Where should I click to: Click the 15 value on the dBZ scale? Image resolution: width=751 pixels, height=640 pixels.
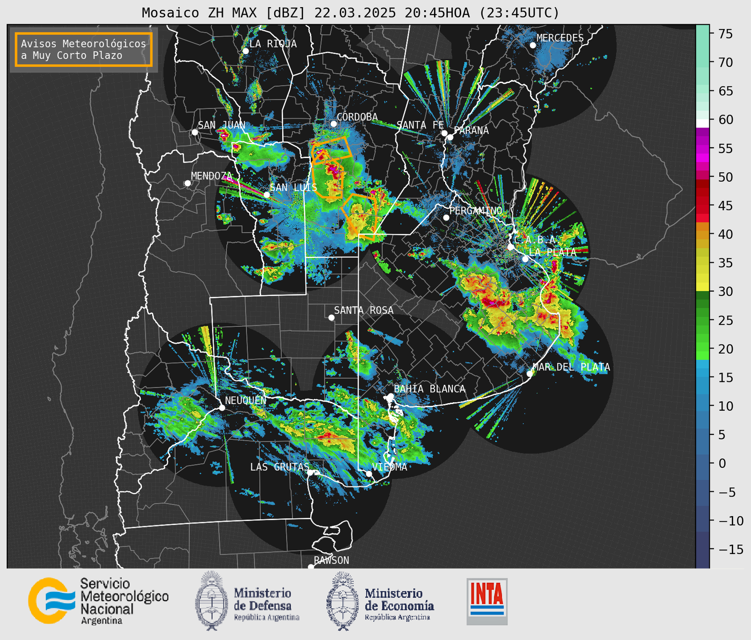(726, 377)
